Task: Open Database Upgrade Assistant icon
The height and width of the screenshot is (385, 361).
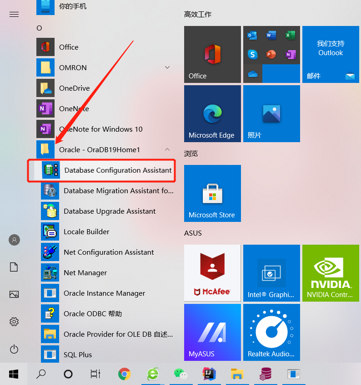Action: (50, 211)
